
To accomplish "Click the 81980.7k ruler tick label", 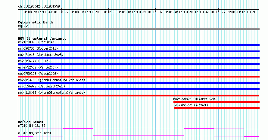I will 61,12.
